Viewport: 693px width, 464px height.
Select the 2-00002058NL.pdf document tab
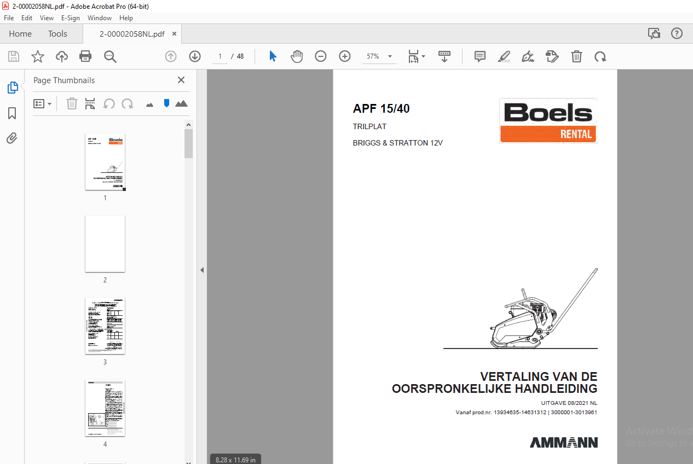coord(132,33)
